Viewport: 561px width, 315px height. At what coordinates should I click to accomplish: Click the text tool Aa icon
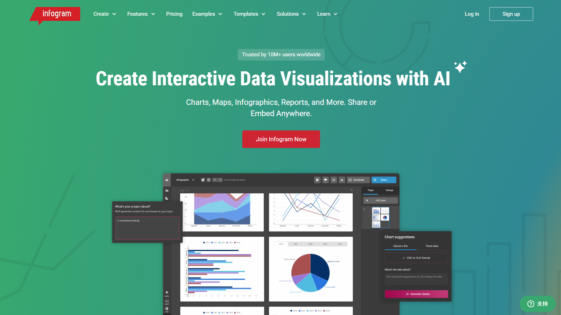[167, 191]
